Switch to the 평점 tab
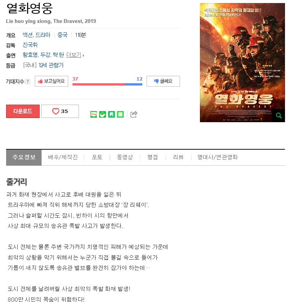293x302 pixels. (x=153, y=157)
